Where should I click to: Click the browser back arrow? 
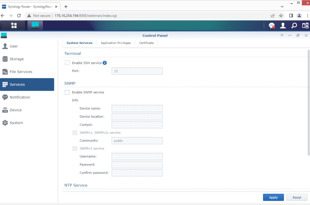[x=2, y=15]
